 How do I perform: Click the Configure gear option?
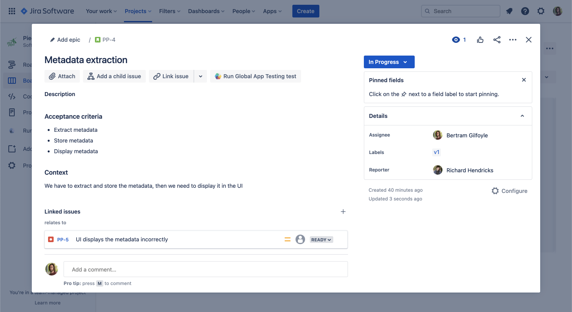coord(509,191)
